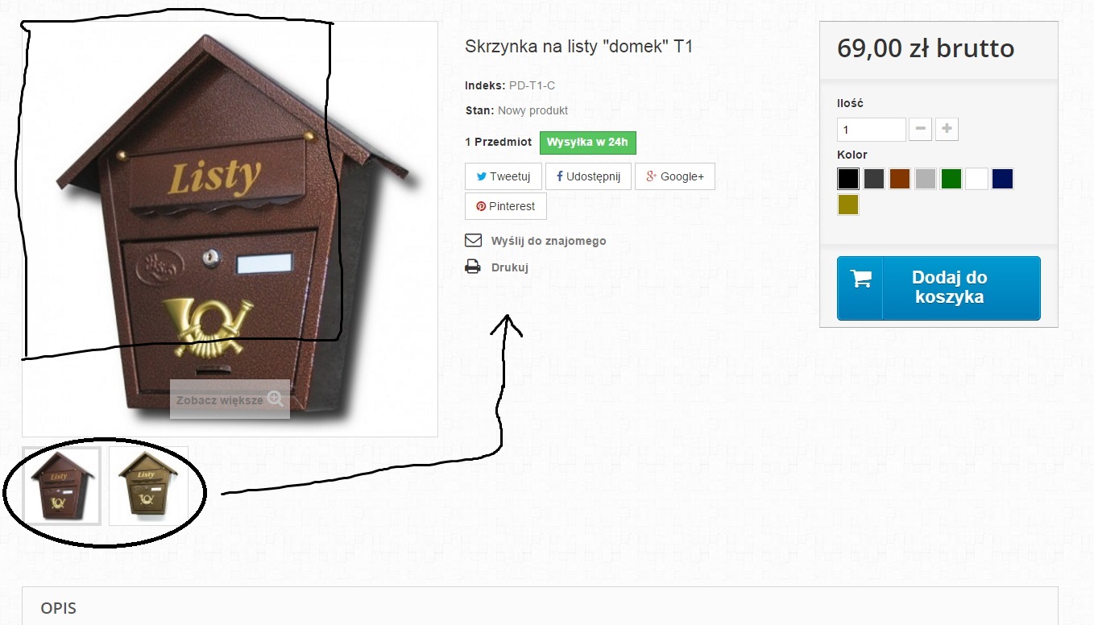Screen dimensions: 1094x625
Task: Pick the brown color swatch
Action: (x=900, y=179)
